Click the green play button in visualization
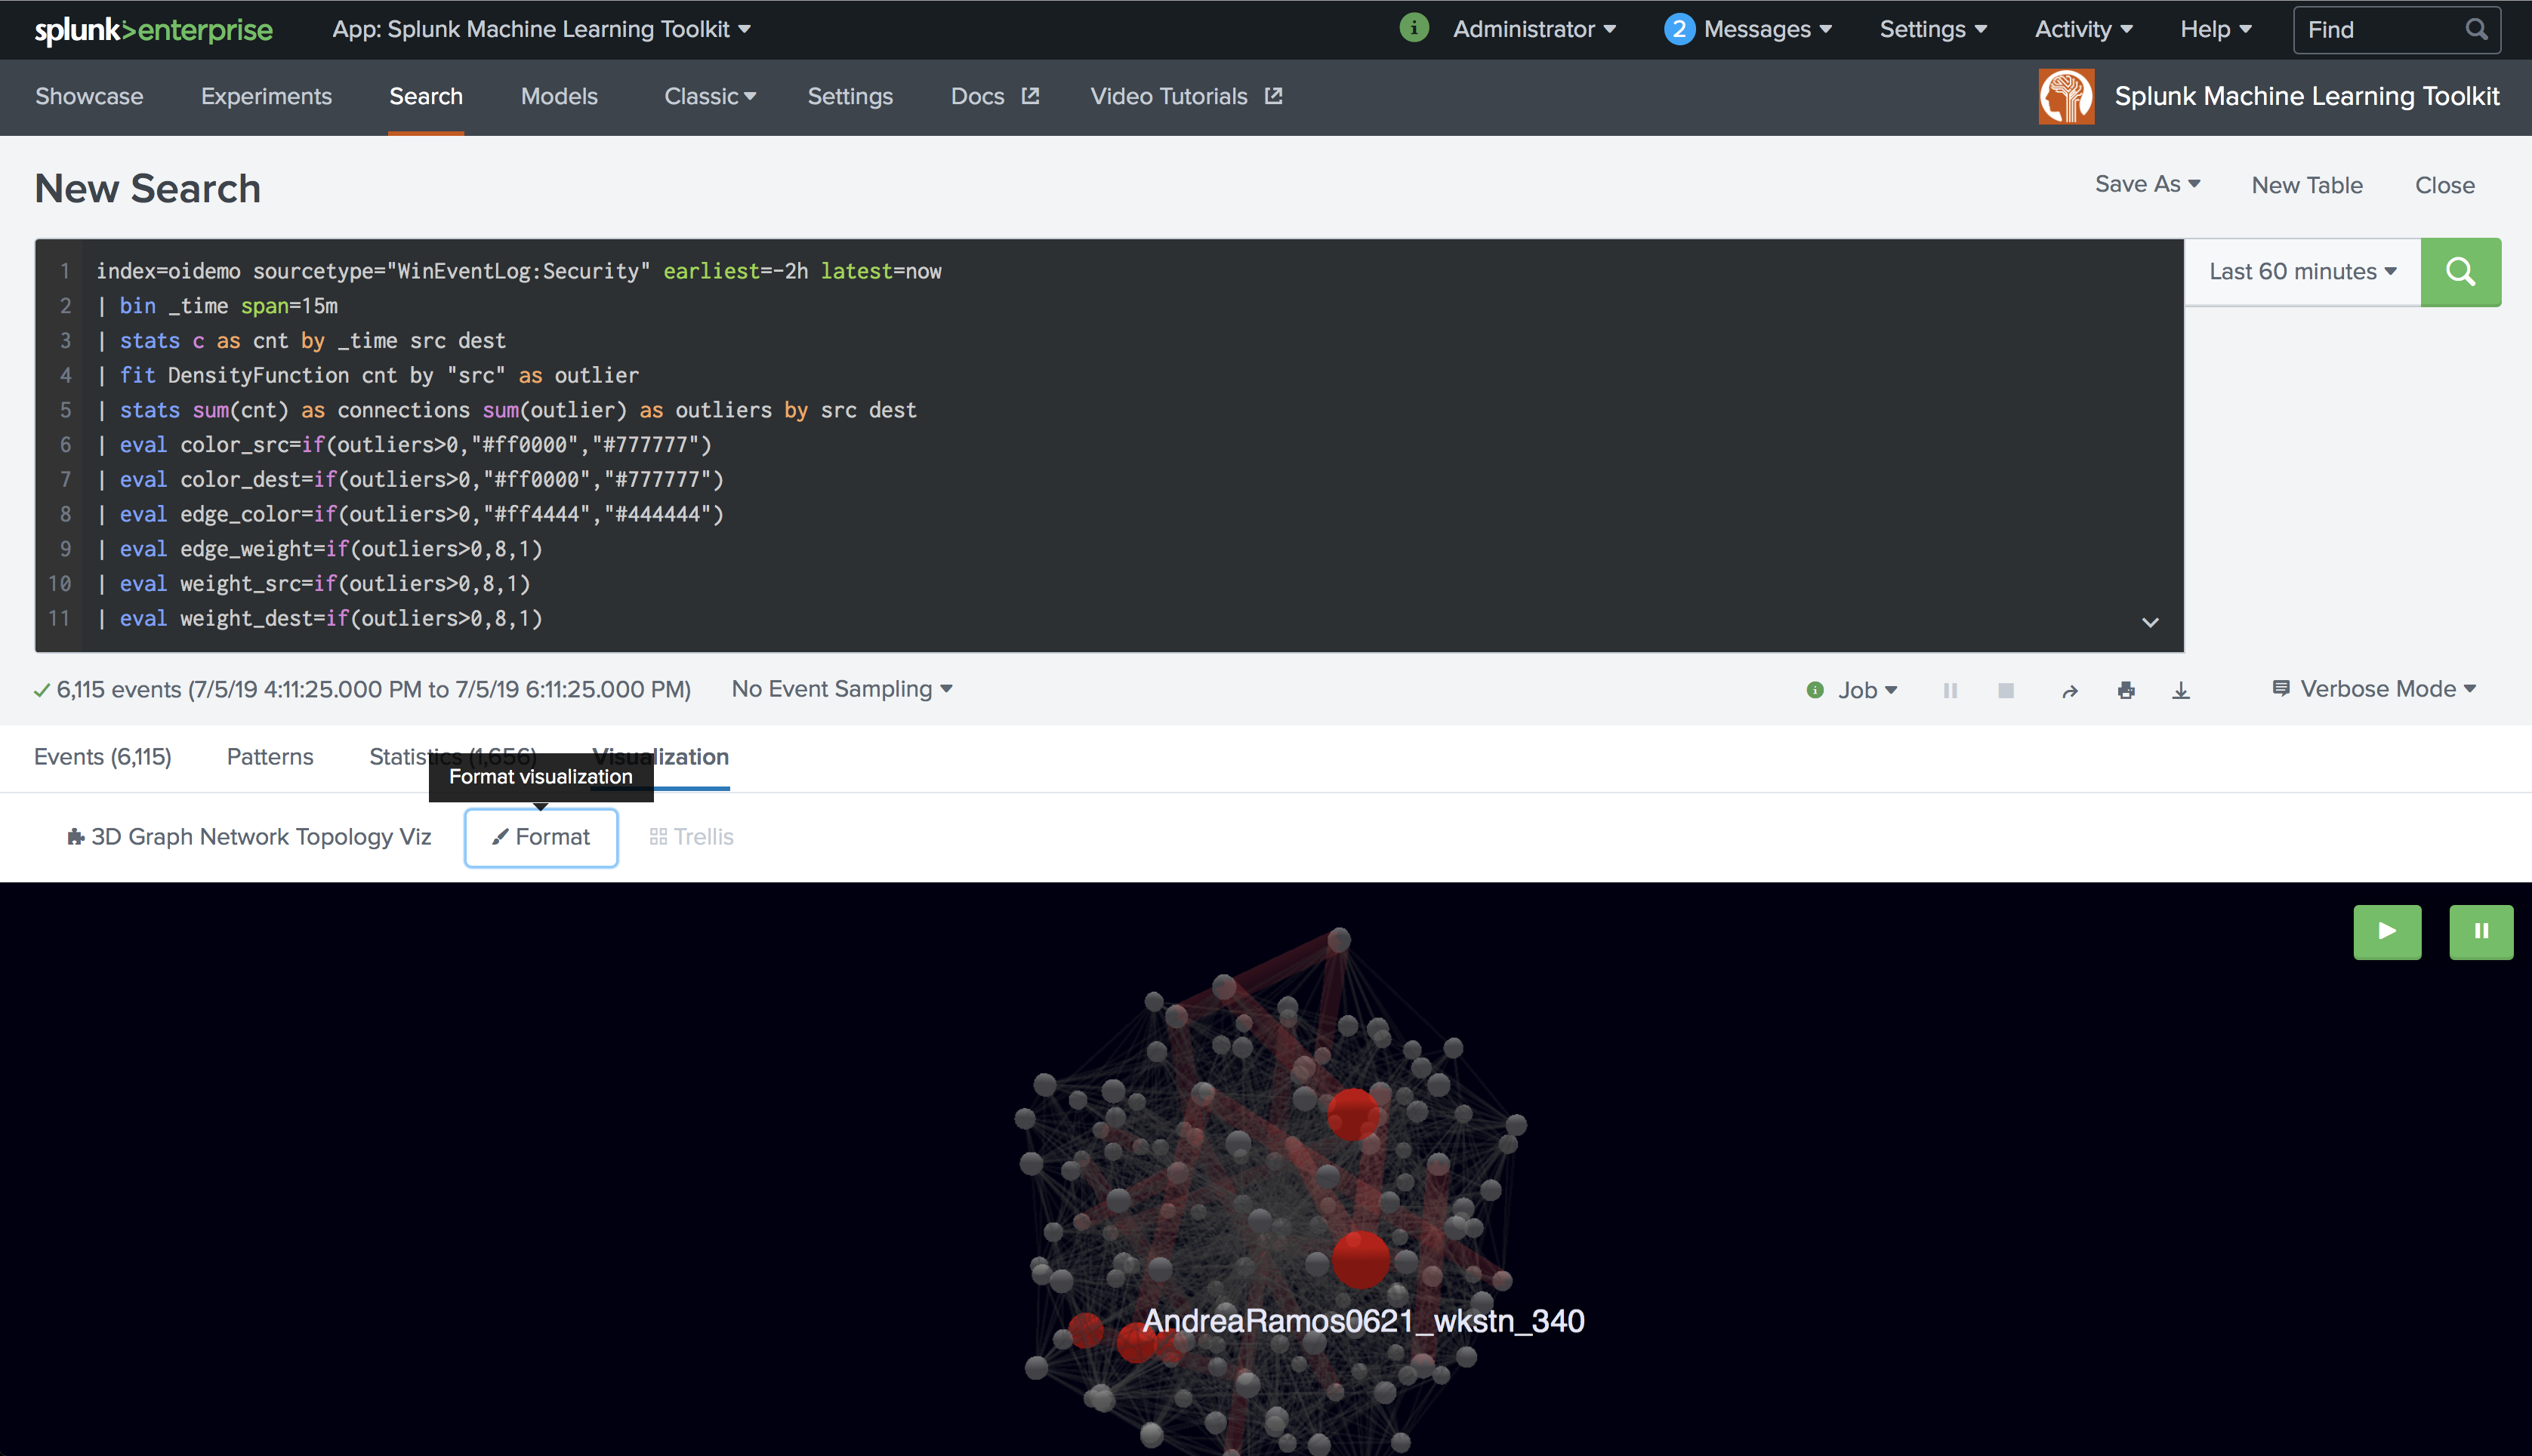 pos(2387,931)
